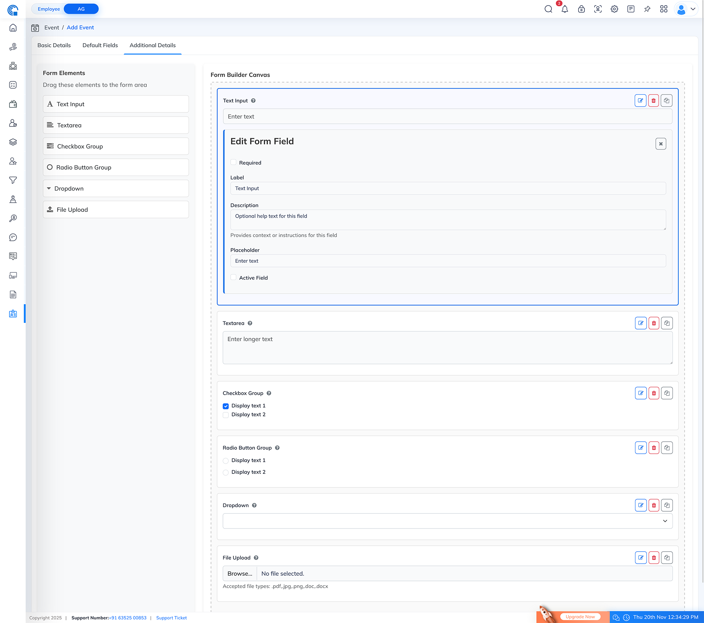Open notifications bell with badge 2
This screenshot has width=704, height=623.
click(x=565, y=9)
